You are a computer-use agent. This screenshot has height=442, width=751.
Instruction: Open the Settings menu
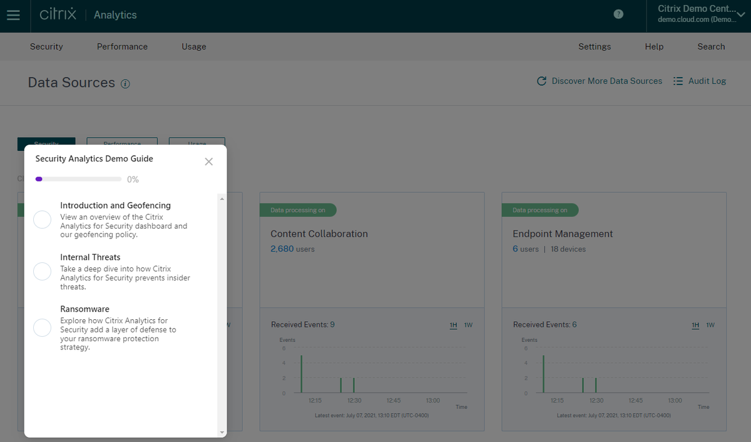[x=595, y=46]
